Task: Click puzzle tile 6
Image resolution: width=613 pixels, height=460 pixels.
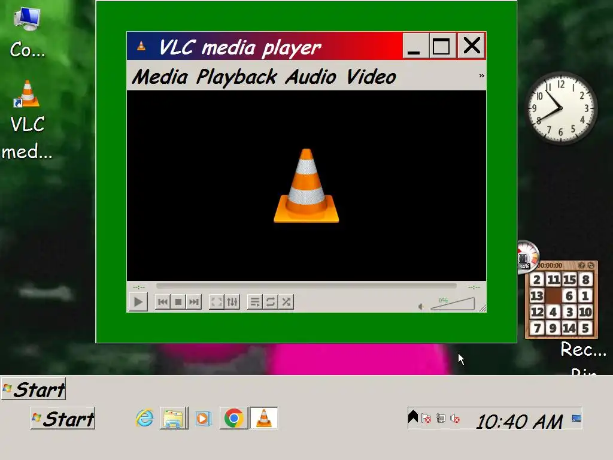Action: click(x=569, y=295)
